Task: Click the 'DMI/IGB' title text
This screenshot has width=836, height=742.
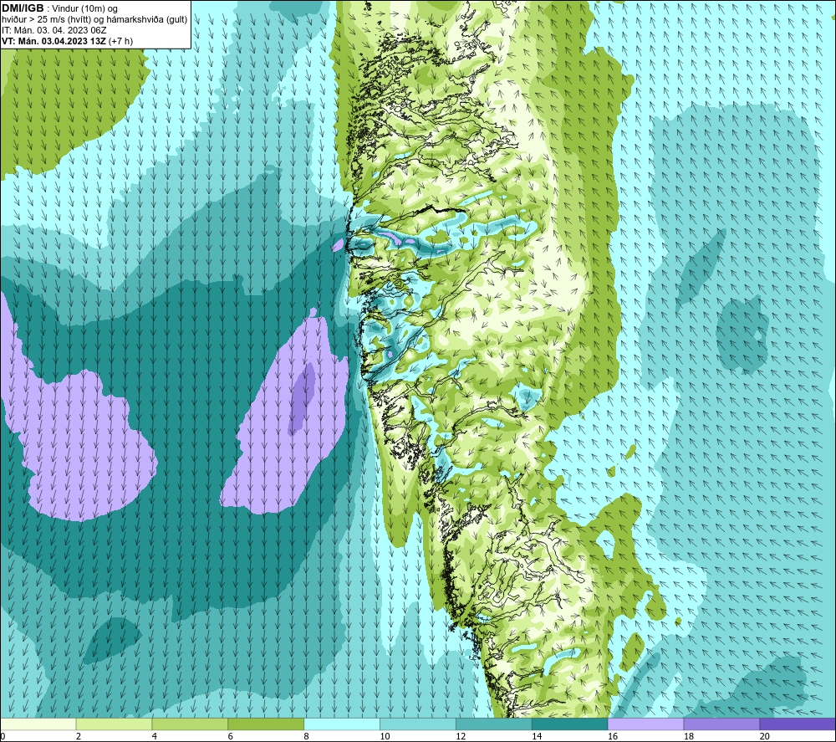Action: [x=23, y=8]
